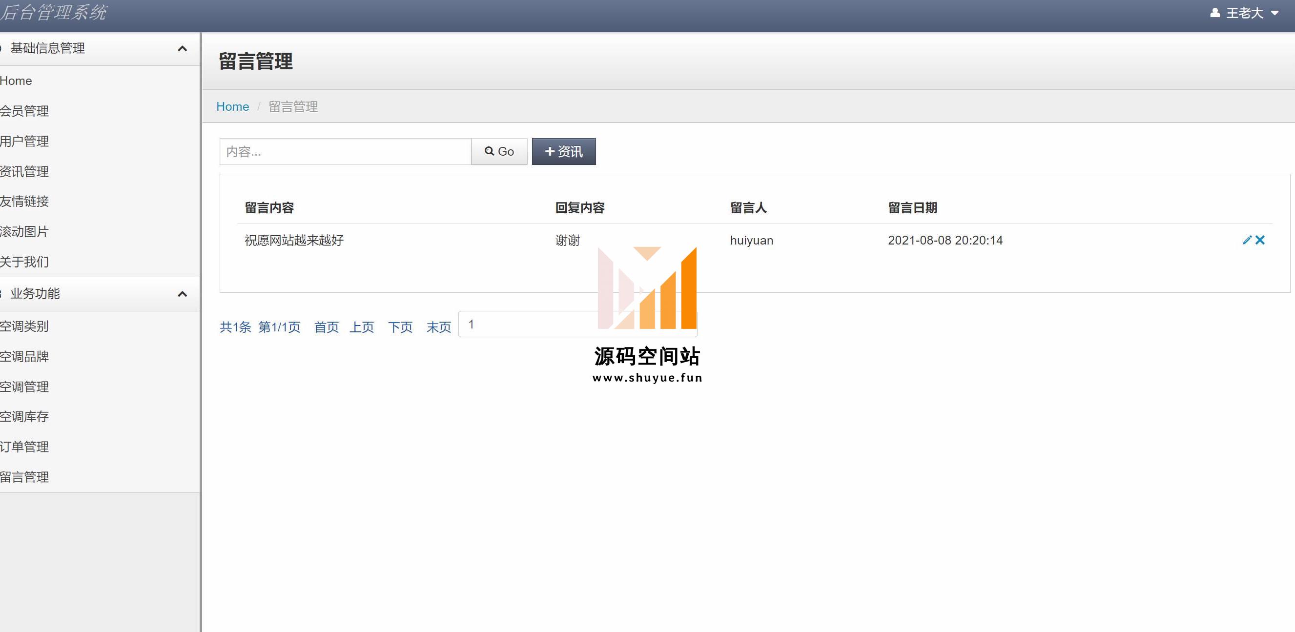Go to 下页 next page link
Viewport: 1295px width, 632px height.
coord(400,327)
